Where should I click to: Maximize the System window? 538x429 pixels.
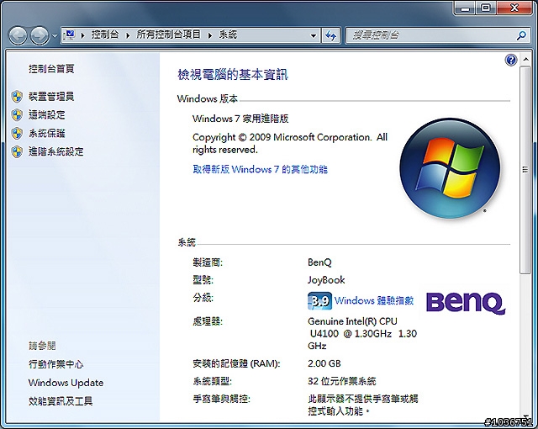tap(485, 8)
